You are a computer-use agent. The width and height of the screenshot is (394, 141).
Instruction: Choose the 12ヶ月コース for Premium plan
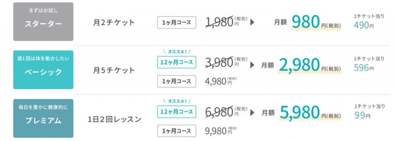click(x=177, y=112)
